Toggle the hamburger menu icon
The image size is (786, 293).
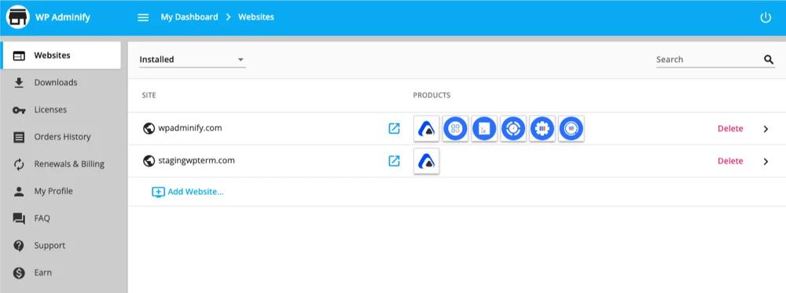[143, 17]
